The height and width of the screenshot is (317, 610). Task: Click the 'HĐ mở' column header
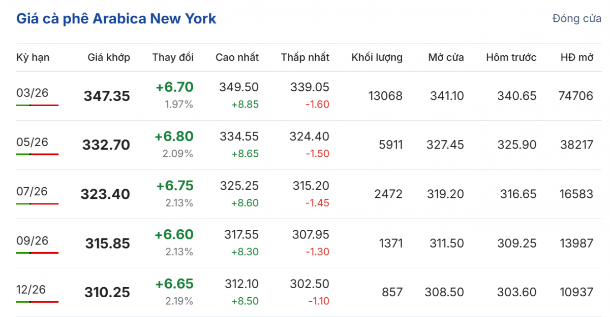click(x=577, y=57)
